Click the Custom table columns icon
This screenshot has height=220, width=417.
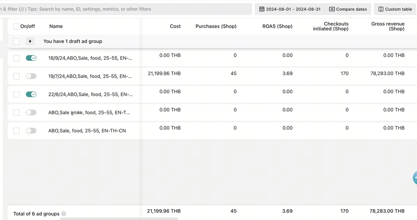pos(381,9)
